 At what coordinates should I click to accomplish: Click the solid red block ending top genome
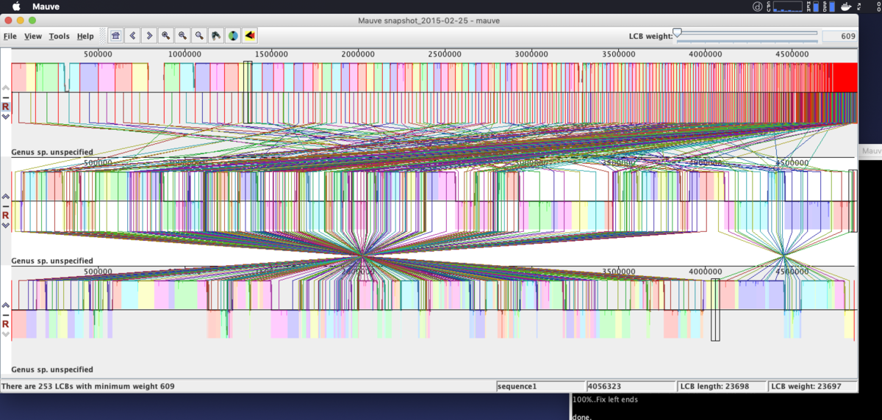pos(845,77)
